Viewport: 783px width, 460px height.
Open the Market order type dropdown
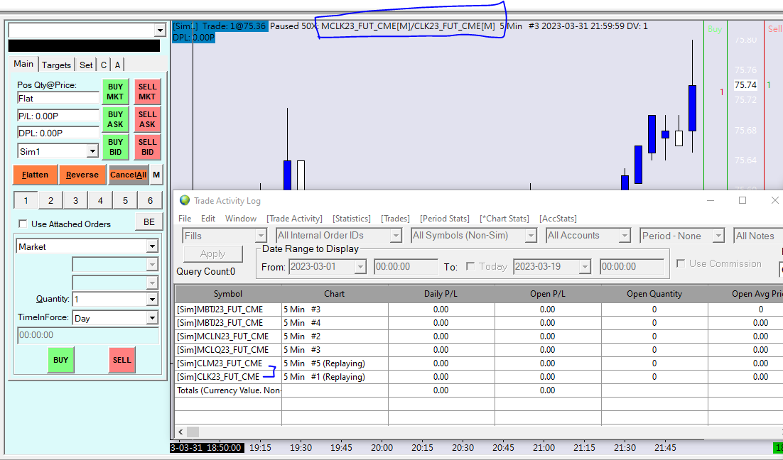pos(151,246)
